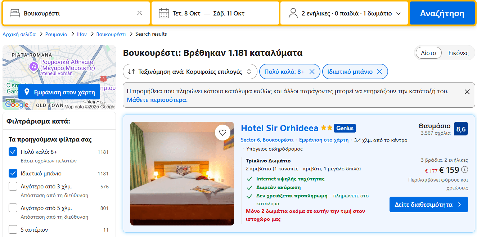
Task: Dismiss the commission info banner
Action: tap(467, 92)
